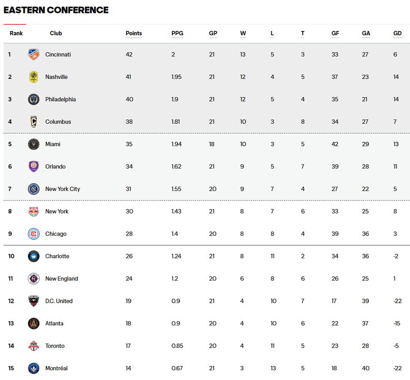Select the Orlando purple crest icon
The image size is (410, 380).
[34, 167]
